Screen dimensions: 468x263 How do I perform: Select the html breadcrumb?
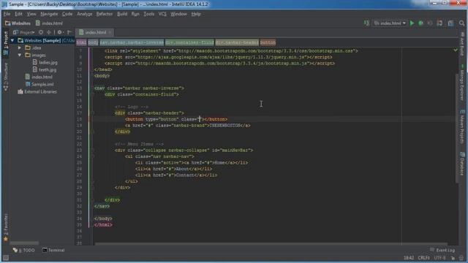coord(81,42)
